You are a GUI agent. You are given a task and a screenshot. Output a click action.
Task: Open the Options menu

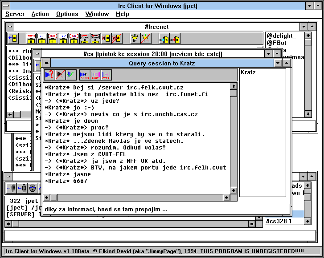[67, 14]
